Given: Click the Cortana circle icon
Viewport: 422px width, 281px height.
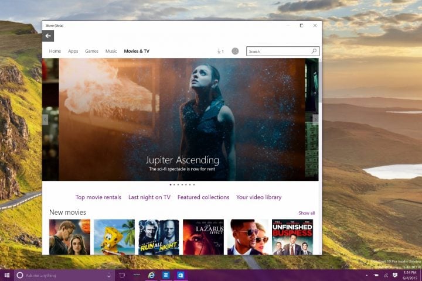Looking at the screenshot, I should pyautogui.click(x=20, y=275).
